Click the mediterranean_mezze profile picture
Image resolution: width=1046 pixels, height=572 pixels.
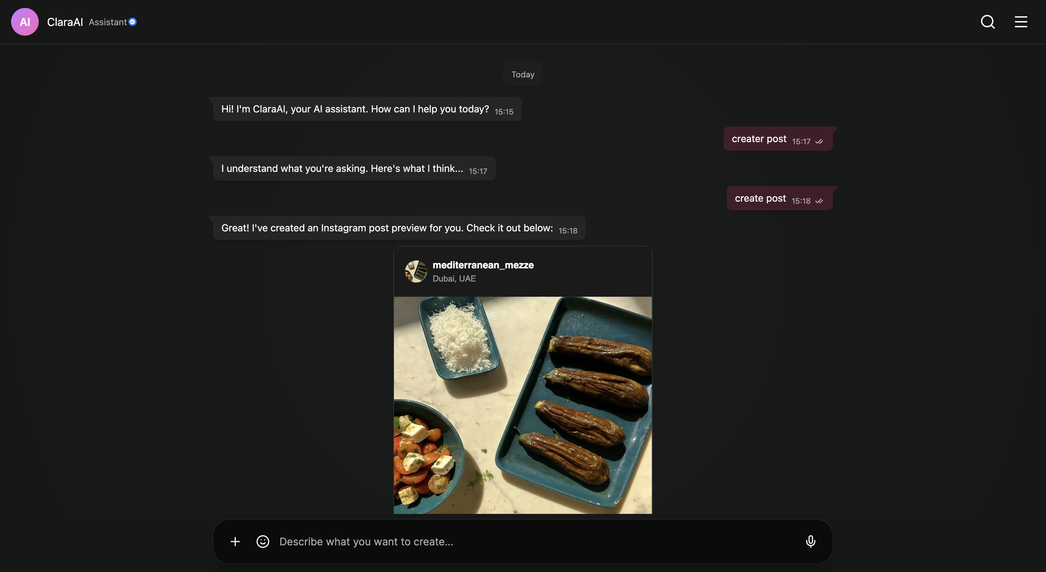(416, 271)
